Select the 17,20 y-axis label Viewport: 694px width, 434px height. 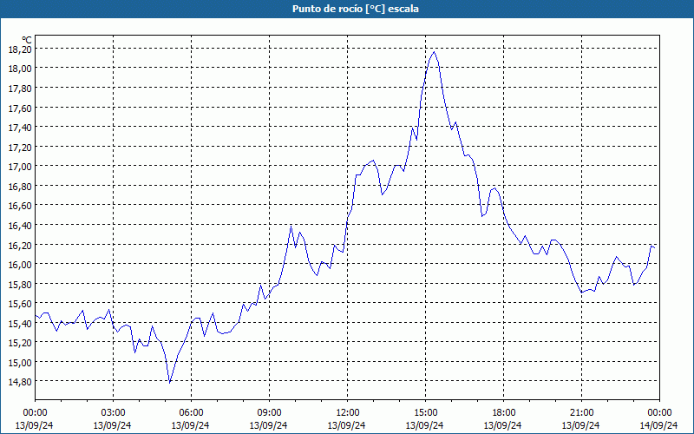click(x=20, y=147)
